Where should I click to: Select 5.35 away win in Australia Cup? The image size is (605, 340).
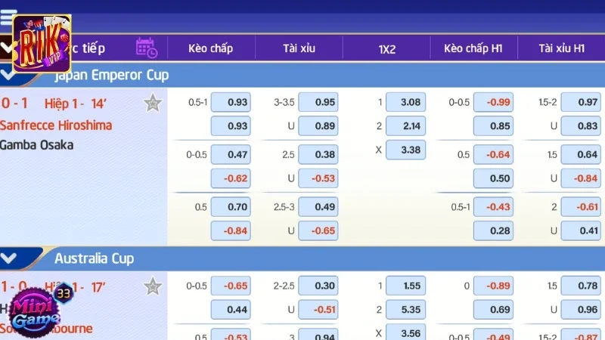405,310
